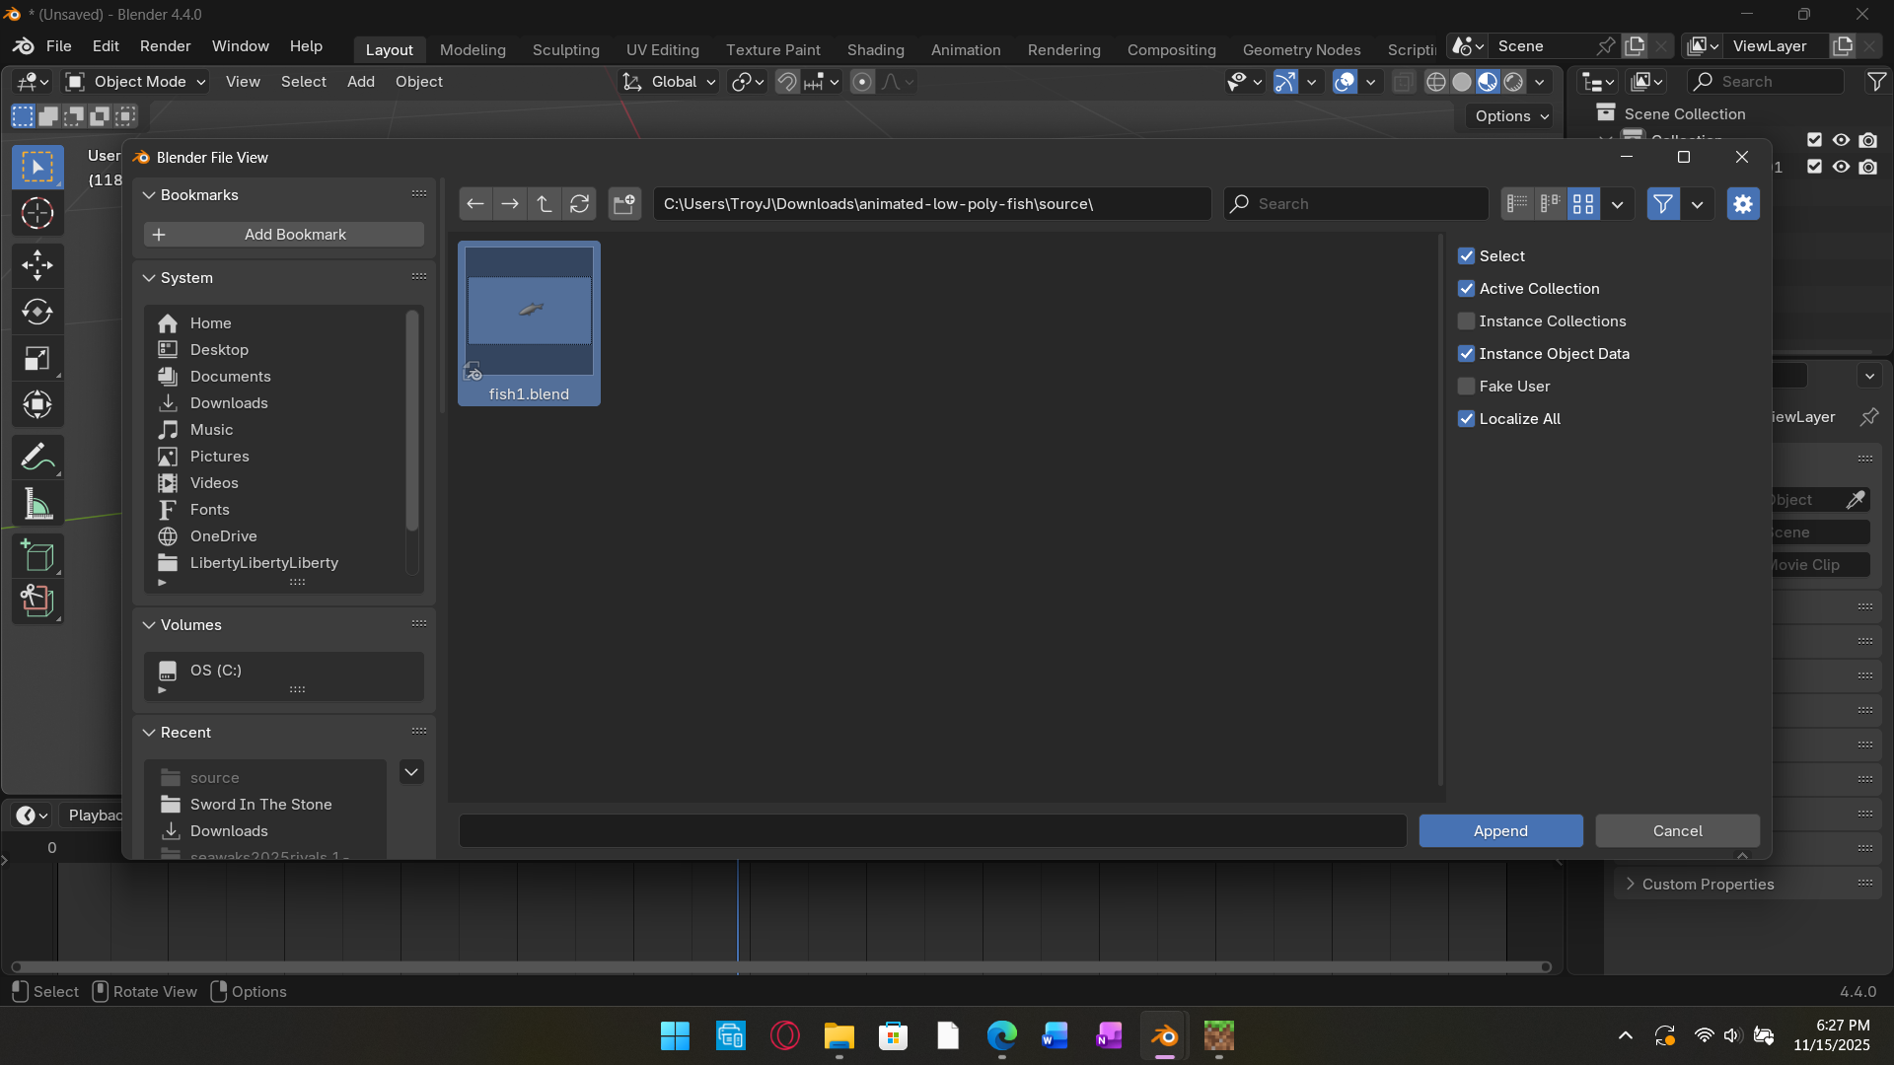Open Downloads in System list
The height and width of the screenshot is (1065, 1894).
229,403
